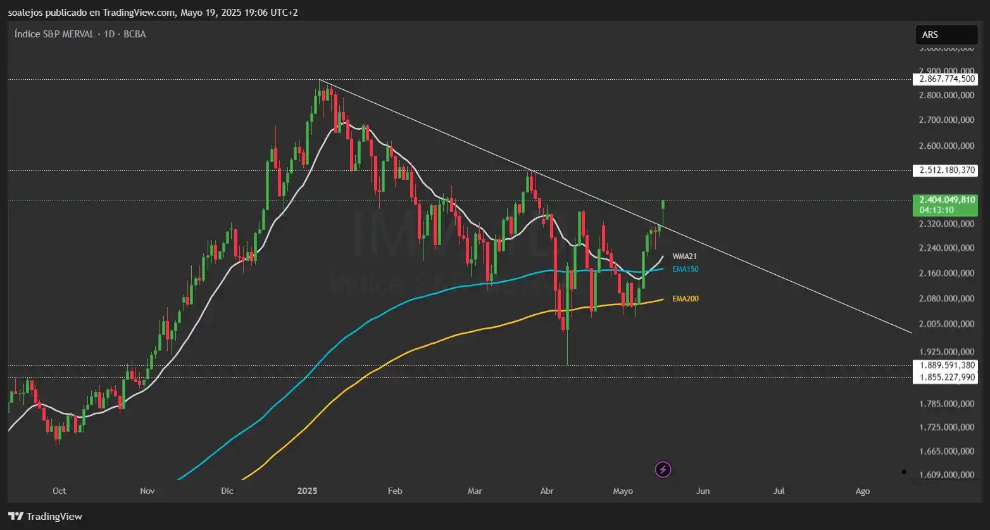Click the 2025 label on the time axis
The image size is (990, 530).
click(308, 491)
